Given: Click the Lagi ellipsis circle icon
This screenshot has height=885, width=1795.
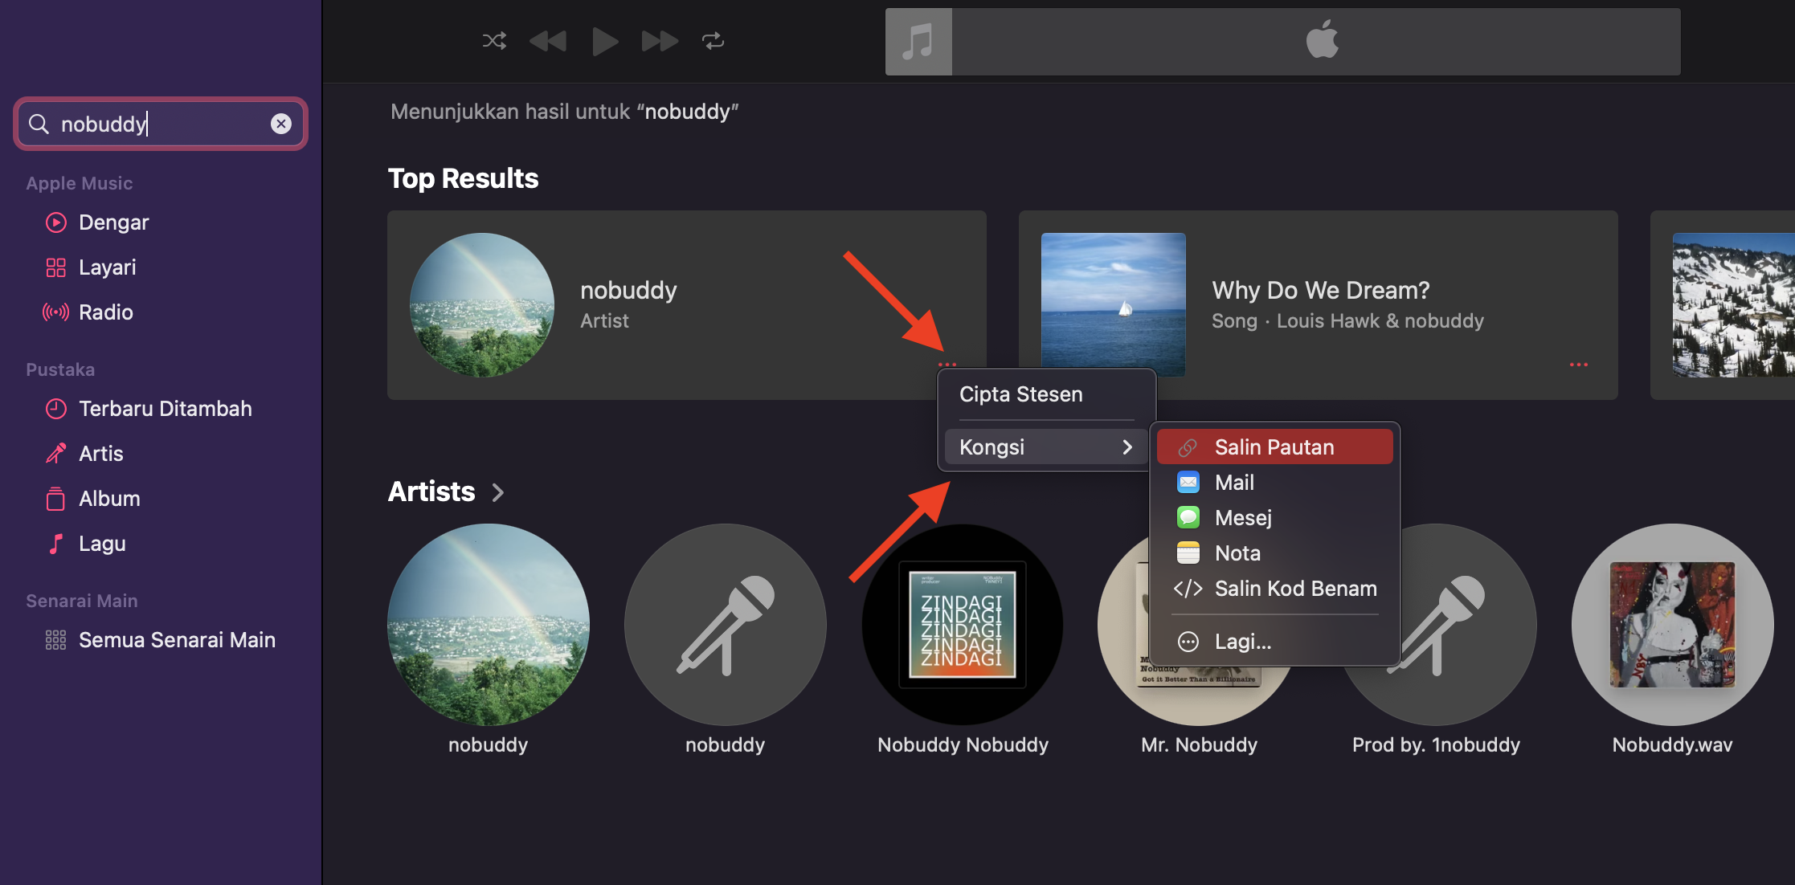Looking at the screenshot, I should point(1188,642).
